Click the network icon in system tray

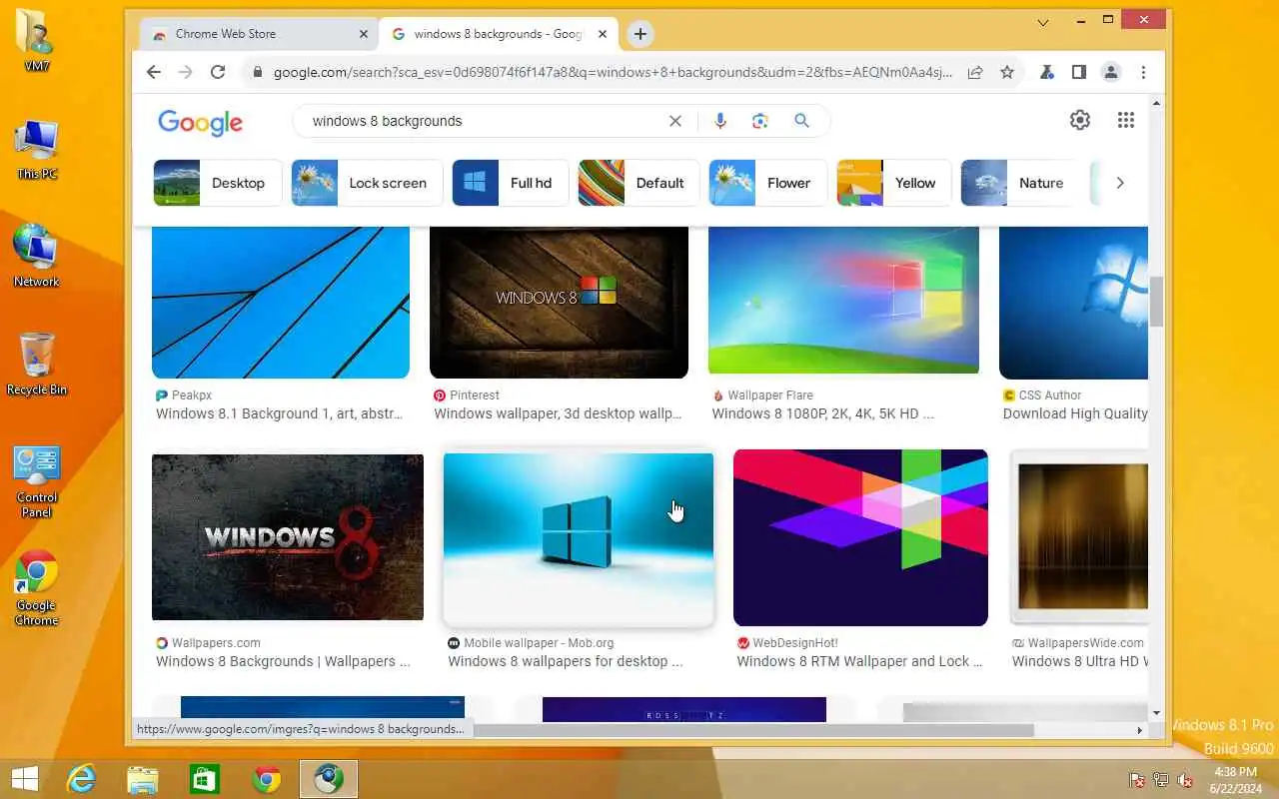click(1161, 780)
